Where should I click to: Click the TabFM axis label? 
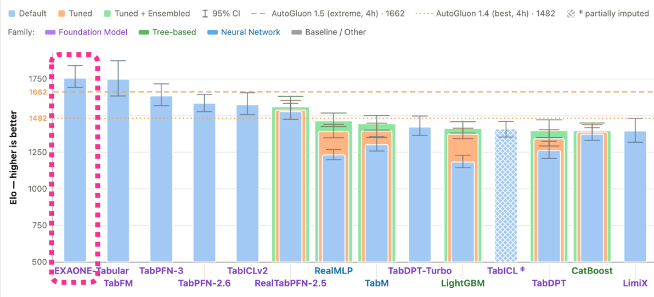(x=118, y=284)
